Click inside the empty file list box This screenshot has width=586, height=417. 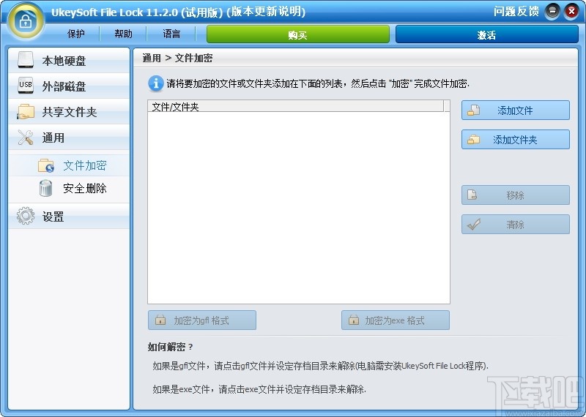tap(299, 208)
